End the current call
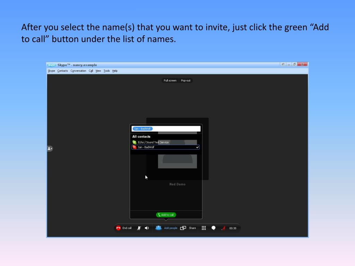This screenshot has height=266, width=355. (124, 228)
